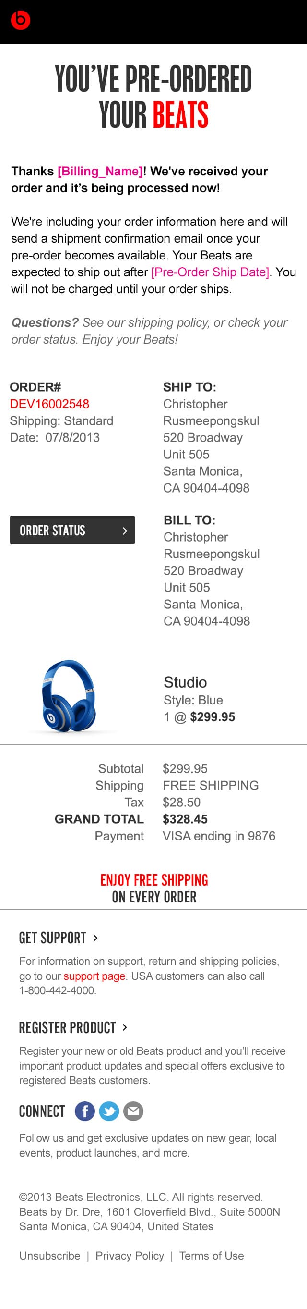Click the arrow on Order Status button

125,531
